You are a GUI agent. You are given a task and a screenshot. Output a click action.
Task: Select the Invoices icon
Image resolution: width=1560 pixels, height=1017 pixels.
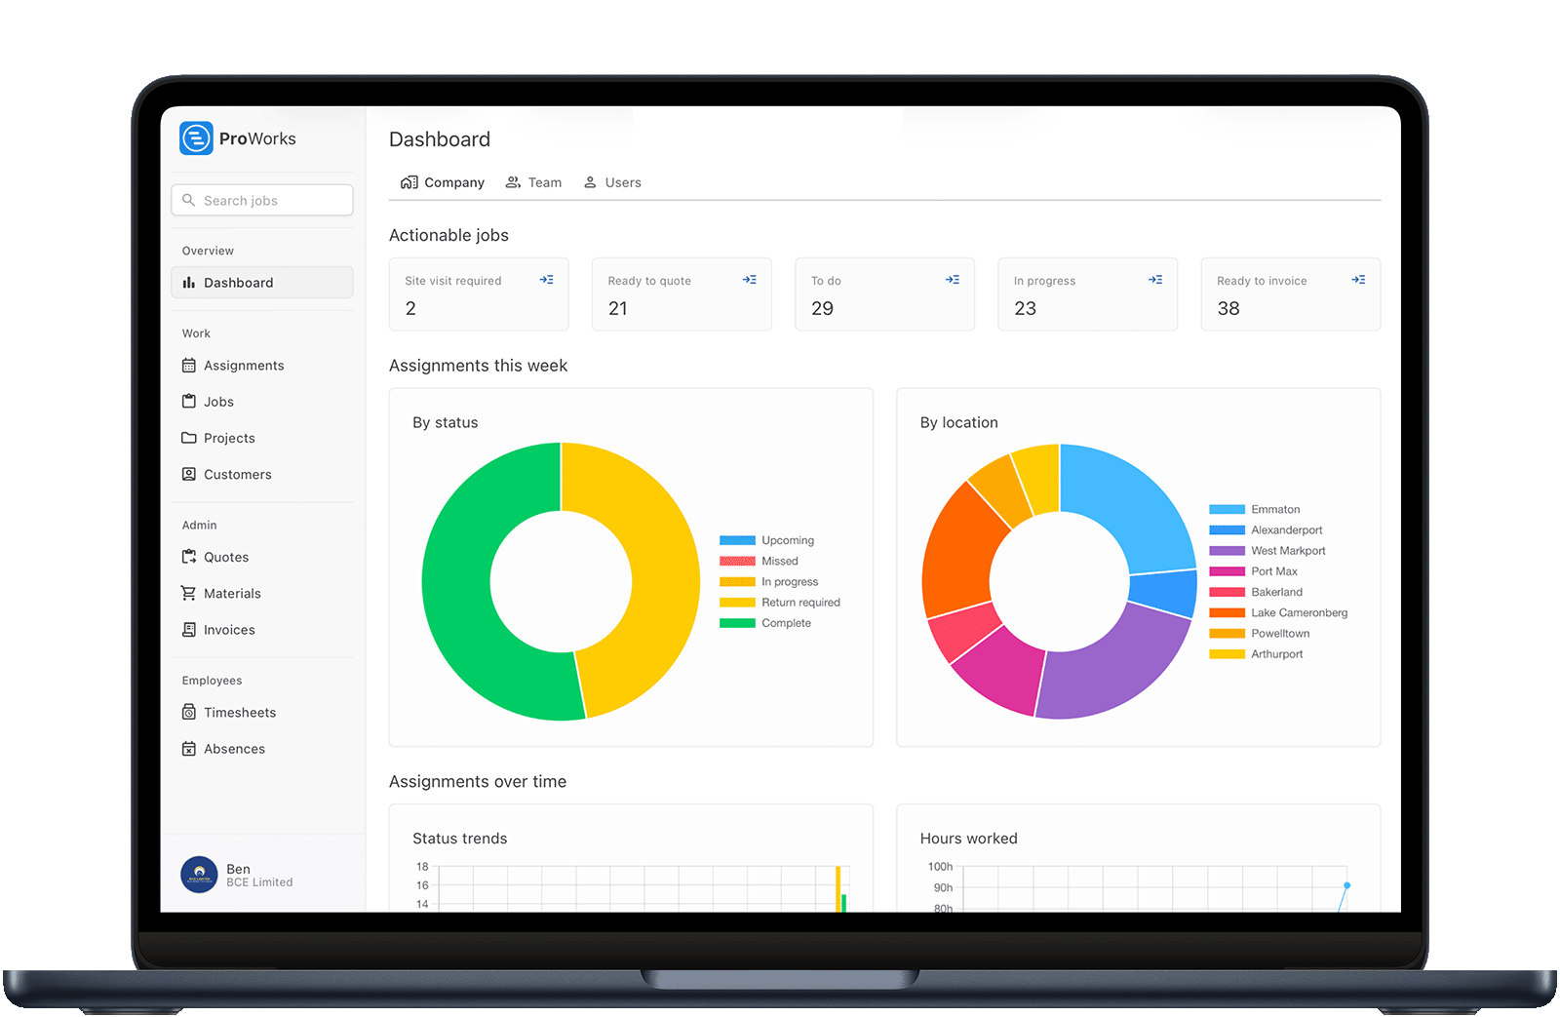pos(189,629)
